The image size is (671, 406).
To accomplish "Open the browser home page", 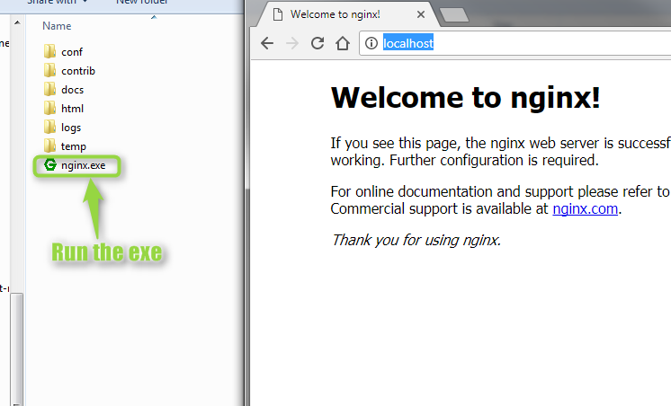I will coord(343,43).
